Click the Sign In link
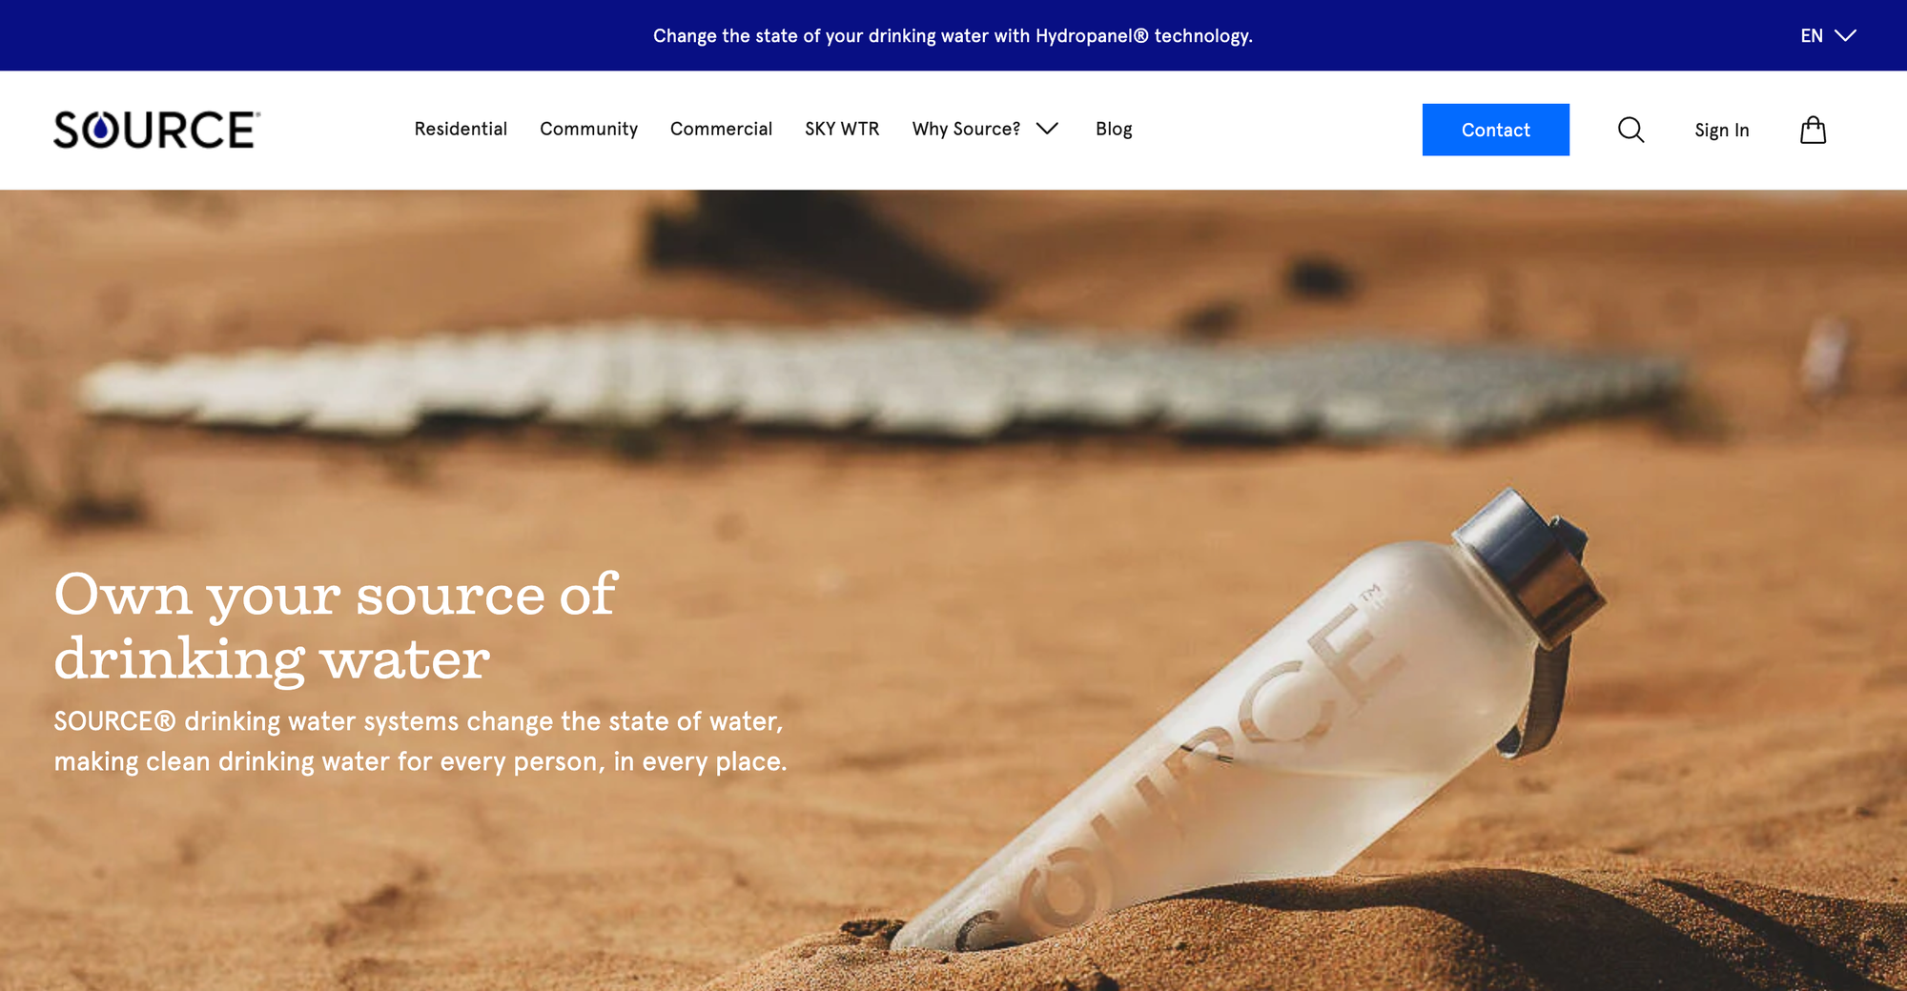The height and width of the screenshot is (991, 1907). (x=1721, y=131)
